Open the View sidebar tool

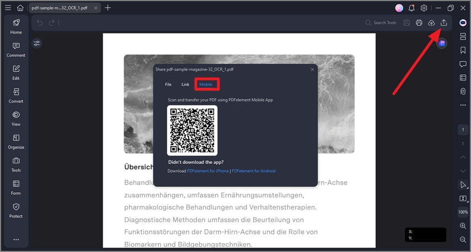pyautogui.click(x=16, y=119)
